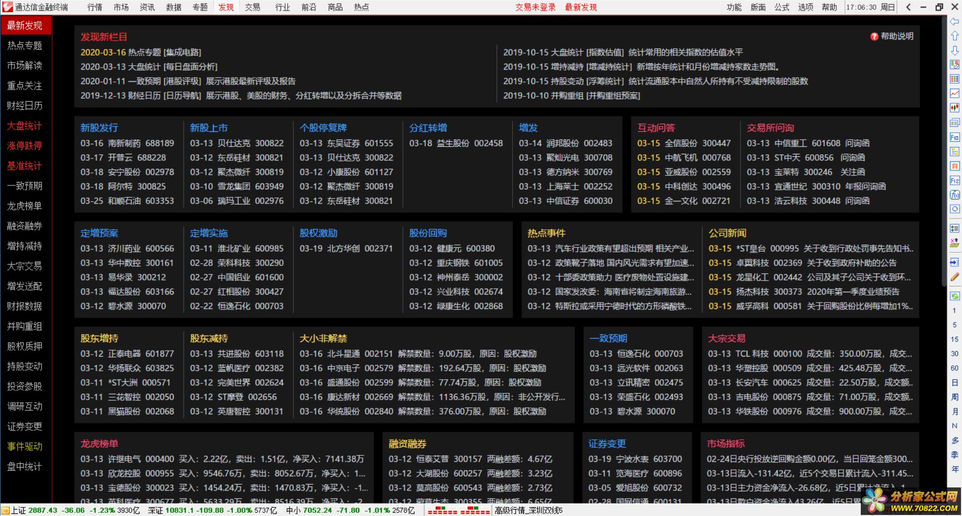Click 高级行情_深圳双线5 server status
The width and height of the screenshot is (962, 516).
tap(529, 510)
